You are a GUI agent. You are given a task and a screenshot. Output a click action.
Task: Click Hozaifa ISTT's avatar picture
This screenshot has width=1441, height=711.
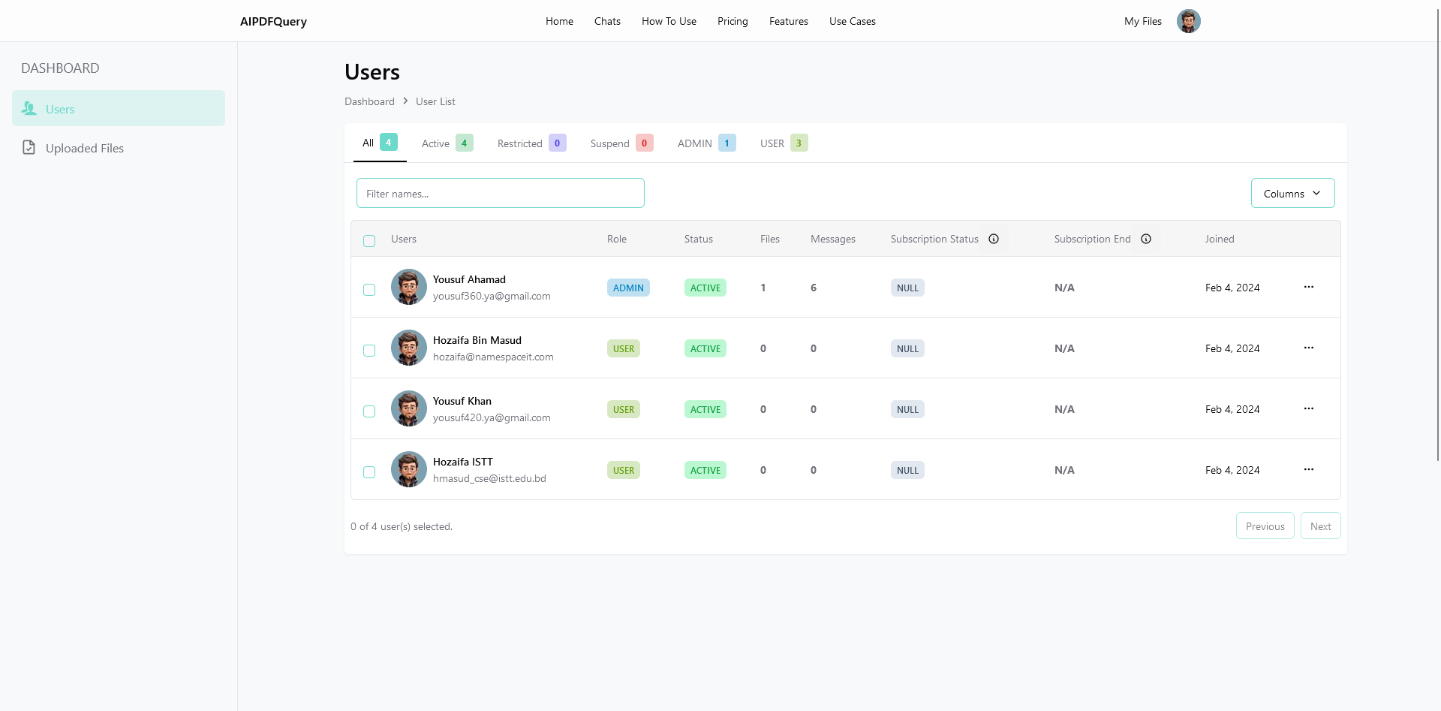(x=409, y=469)
